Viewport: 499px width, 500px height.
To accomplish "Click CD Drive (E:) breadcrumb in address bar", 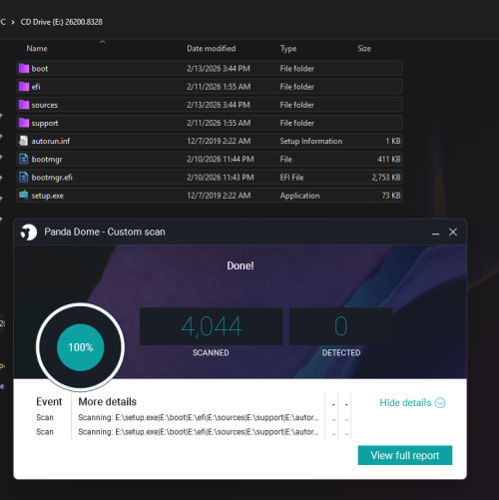I will 61,22.
